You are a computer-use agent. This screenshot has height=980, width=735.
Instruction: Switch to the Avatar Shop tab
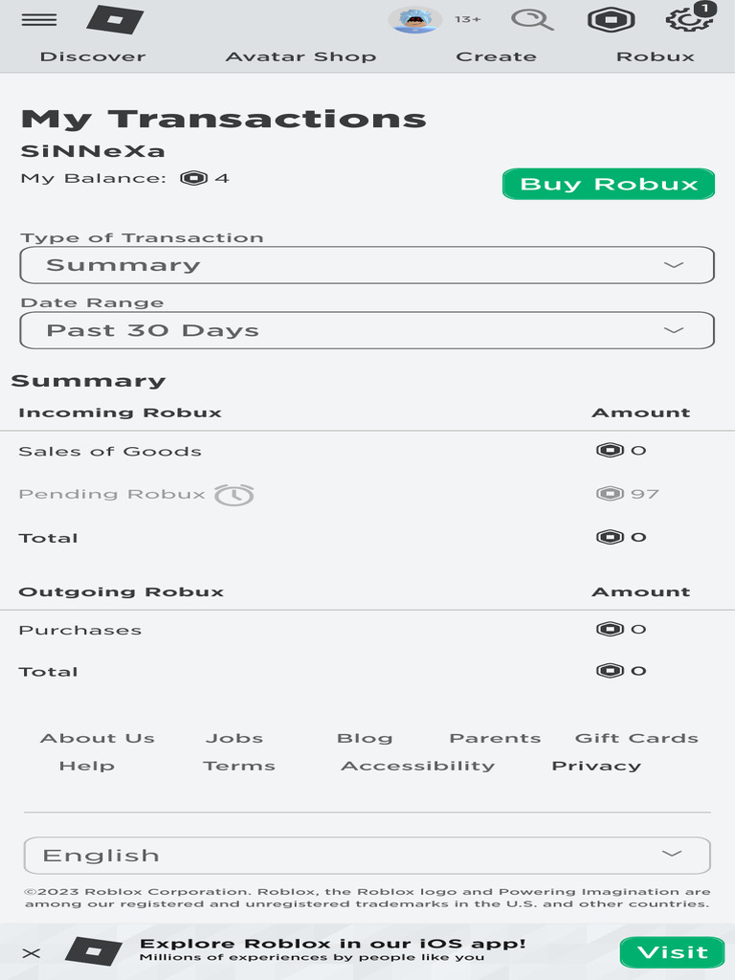(x=301, y=56)
